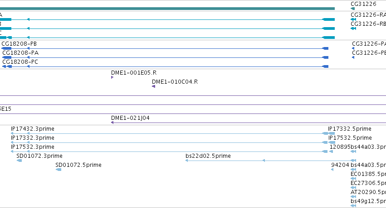The width and height of the screenshot is (386, 208).
Task: Click the 94204 feature label
Action: (x=340, y=165)
